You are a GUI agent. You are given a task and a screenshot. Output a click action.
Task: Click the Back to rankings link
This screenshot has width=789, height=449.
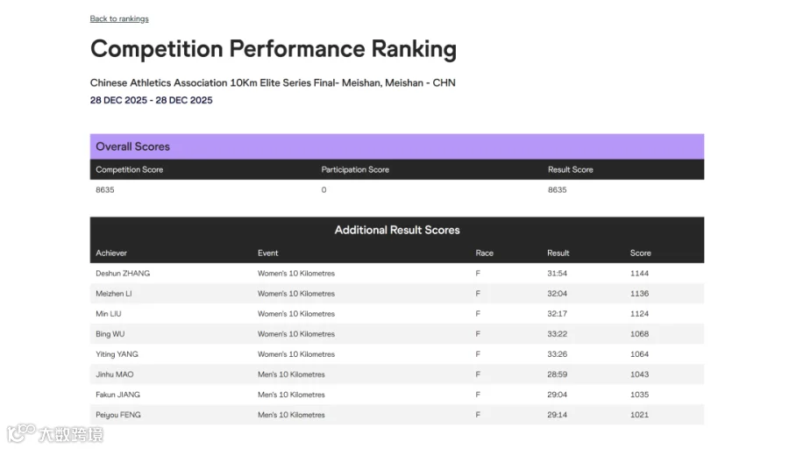[x=119, y=18]
